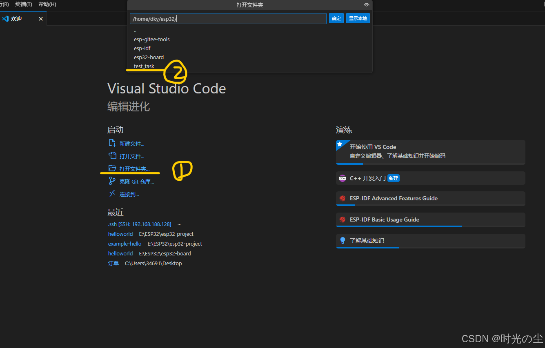Click the ESP-IDF flame icon on Advanced Features Guide
This screenshot has width=545, height=348.
tap(343, 198)
